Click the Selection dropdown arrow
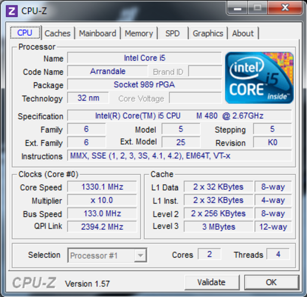The width and height of the screenshot is (307, 297). (x=140, y=255)
